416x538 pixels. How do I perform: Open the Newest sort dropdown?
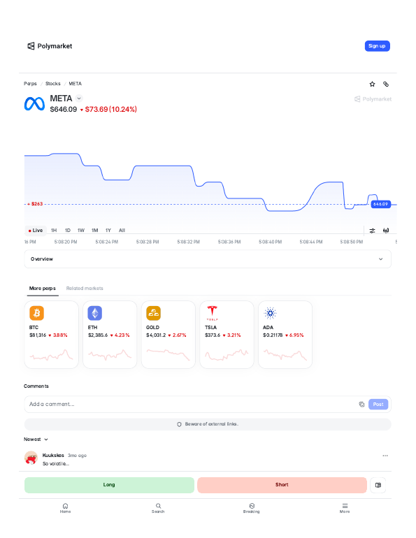pyautogui.click(x=36, y=439)
